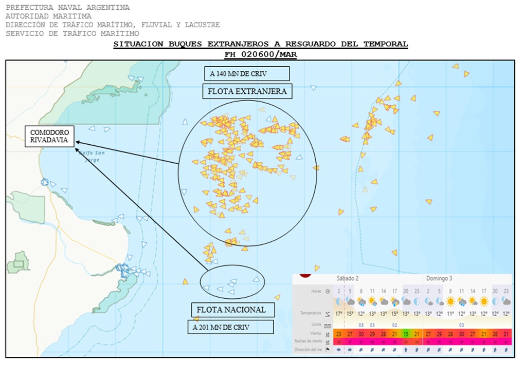524x365 pixels.
Task: Click the sun icon for Domingo 8 hours
Action: (450, 301)
